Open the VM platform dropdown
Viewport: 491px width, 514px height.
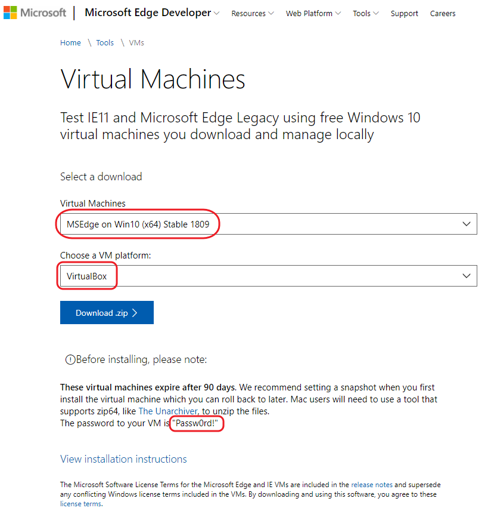(268, 276)
